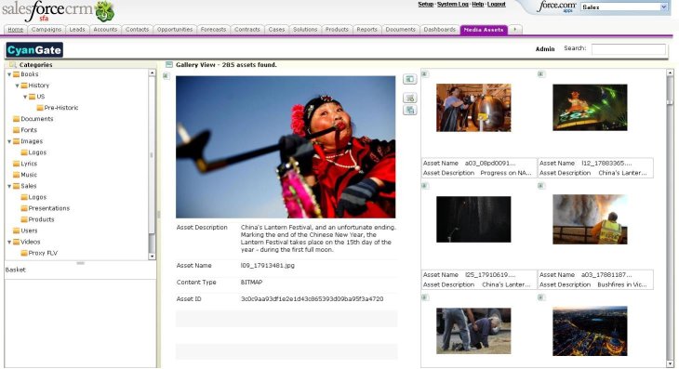
Task: Open the Sales app dropdown
Action: click(624, 7)
